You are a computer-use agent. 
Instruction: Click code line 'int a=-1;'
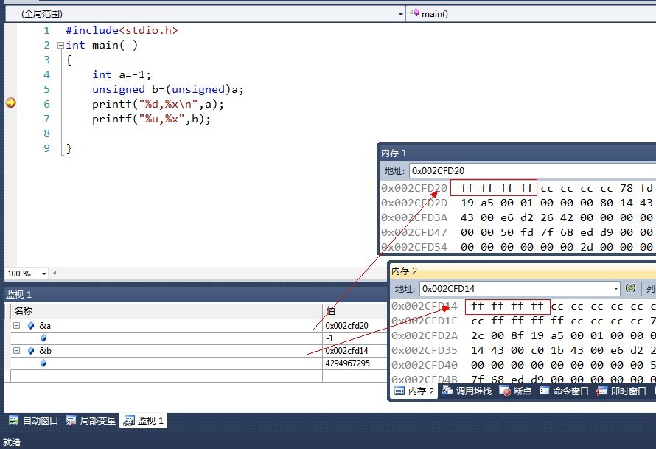pyautogui.click(x=122, y=74)
